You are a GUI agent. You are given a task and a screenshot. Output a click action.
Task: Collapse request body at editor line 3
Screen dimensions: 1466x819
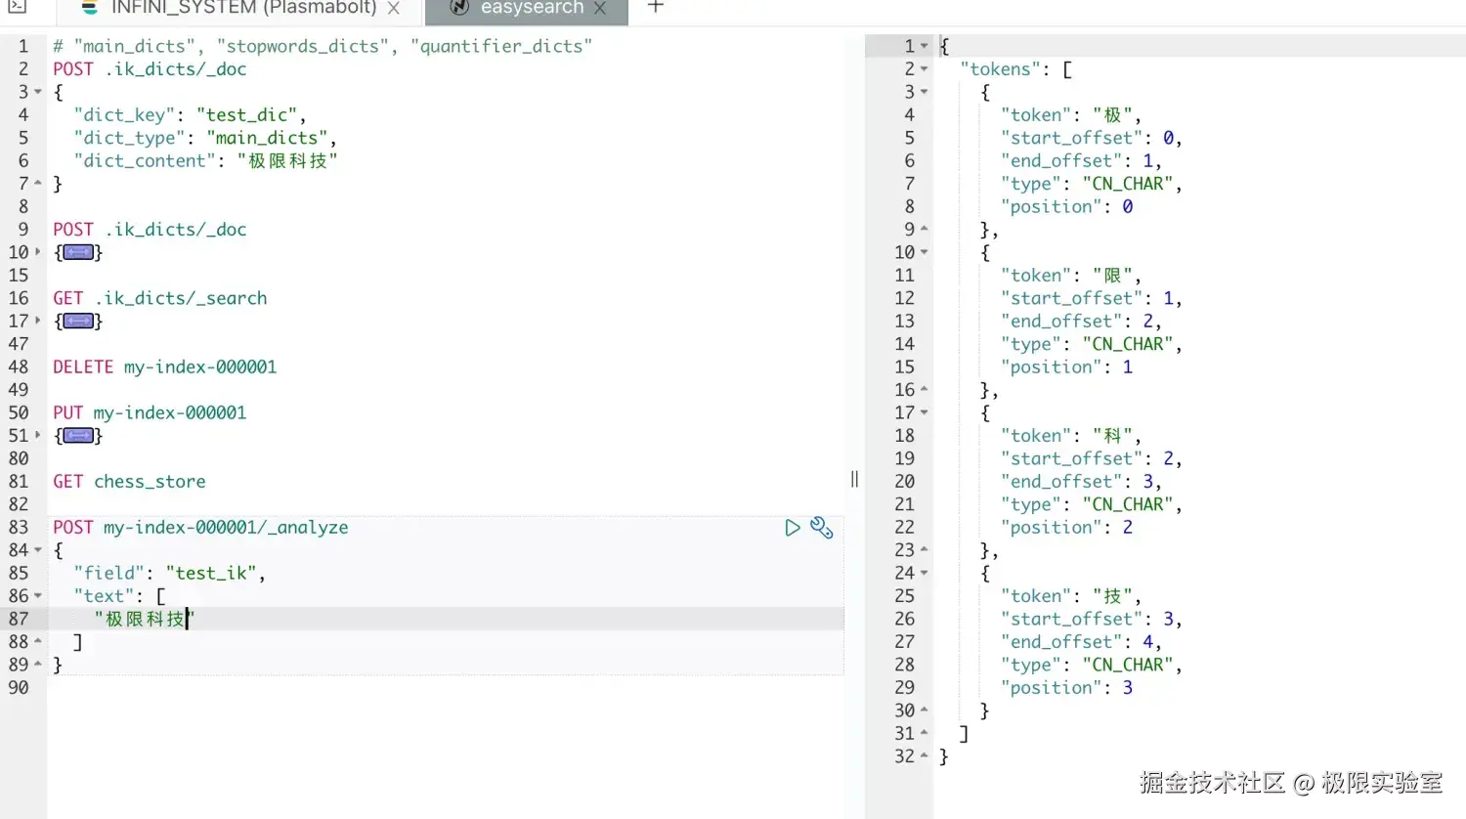tap(38, 92)
